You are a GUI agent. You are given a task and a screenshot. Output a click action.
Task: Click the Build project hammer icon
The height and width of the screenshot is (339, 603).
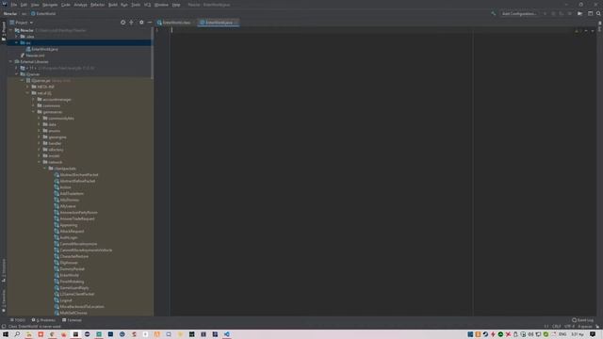coord(493,13)
